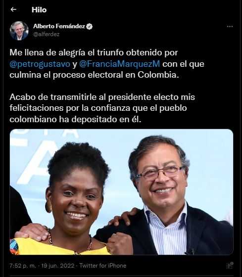The width and height of the screenshot is (242, 277).
Task: Click the tweet paragraph starting 'Me llena de alegría'
Action: [x=107, y=64]
